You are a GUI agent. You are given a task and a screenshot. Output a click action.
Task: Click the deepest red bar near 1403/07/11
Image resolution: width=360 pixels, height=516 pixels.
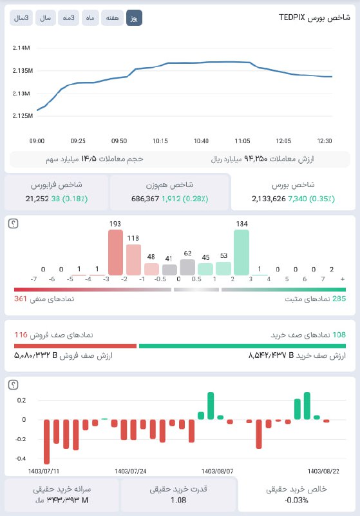[46, 442]
